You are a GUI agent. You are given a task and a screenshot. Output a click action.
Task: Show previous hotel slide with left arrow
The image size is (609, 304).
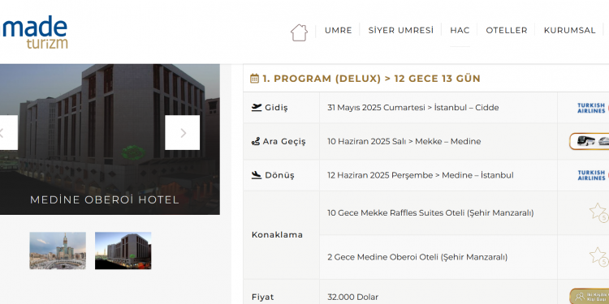tap(8, 133)
